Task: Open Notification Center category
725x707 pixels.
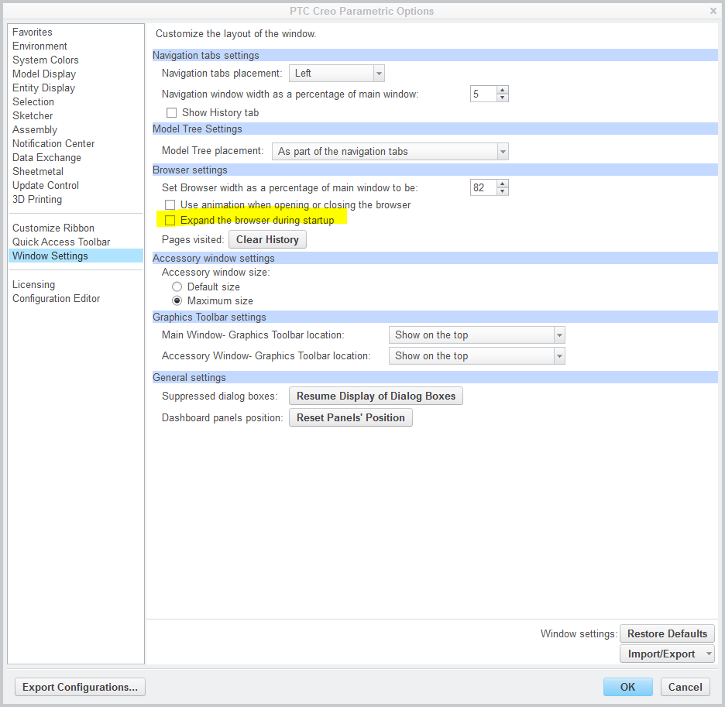Action: 53,143
